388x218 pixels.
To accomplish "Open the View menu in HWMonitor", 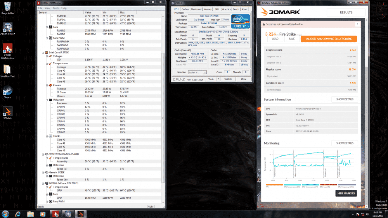I will click(x=47, y=8).
